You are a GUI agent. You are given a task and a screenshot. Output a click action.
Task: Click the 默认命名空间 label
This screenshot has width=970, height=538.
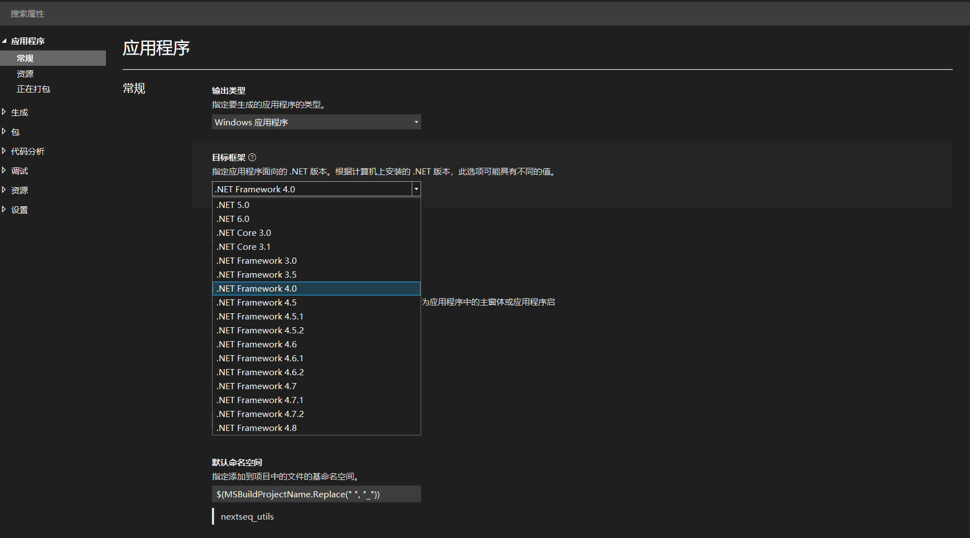point(237,462)
